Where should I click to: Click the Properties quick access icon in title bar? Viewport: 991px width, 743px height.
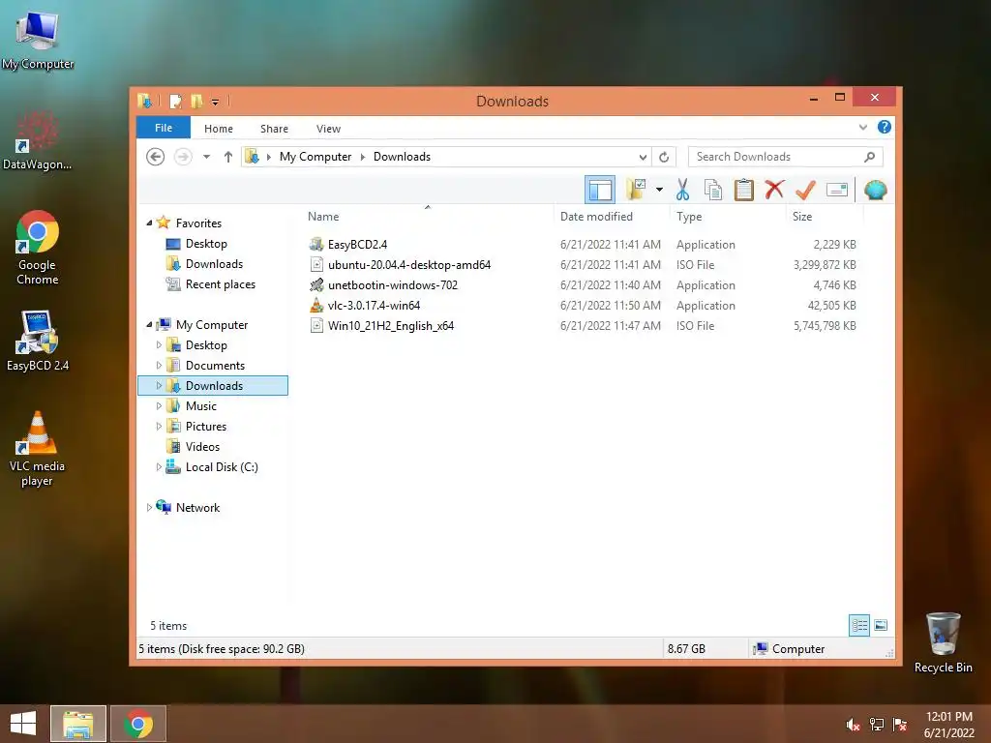(x=176, y=101)
